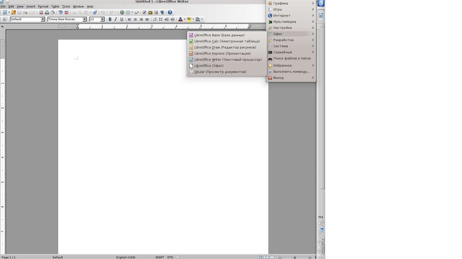Open the Tools menu

tap(66, 6)
